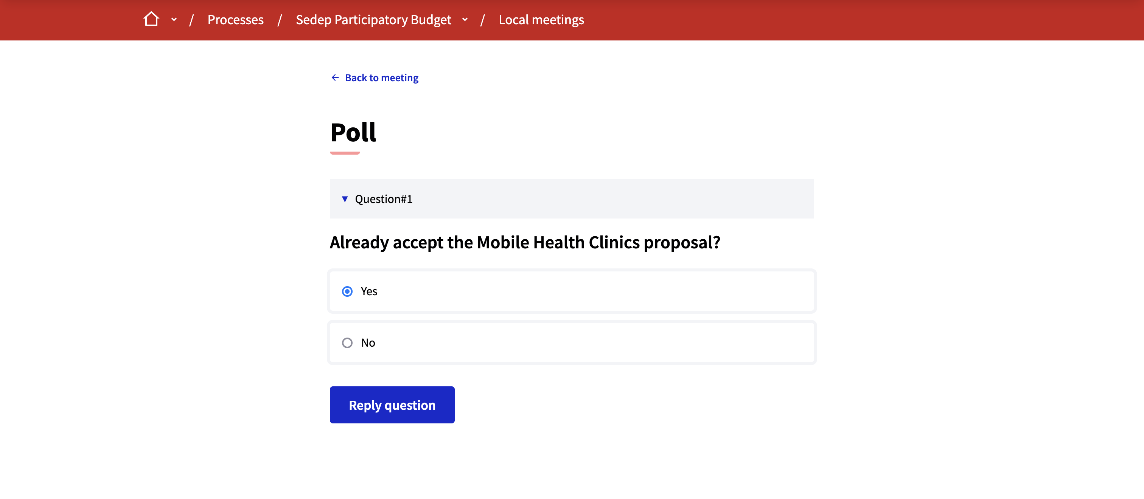Click the selected Yes radio button indicator
This screenshot has width=1144, height=499.
tap(348, 291)
